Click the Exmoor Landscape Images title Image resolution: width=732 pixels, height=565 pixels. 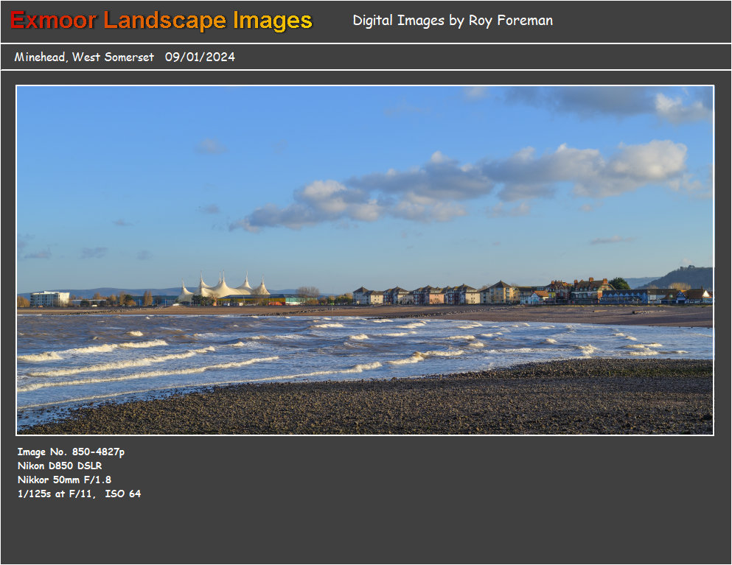point(161,21)
